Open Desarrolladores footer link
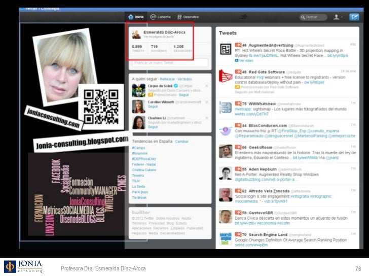 [x=172, y=233]
